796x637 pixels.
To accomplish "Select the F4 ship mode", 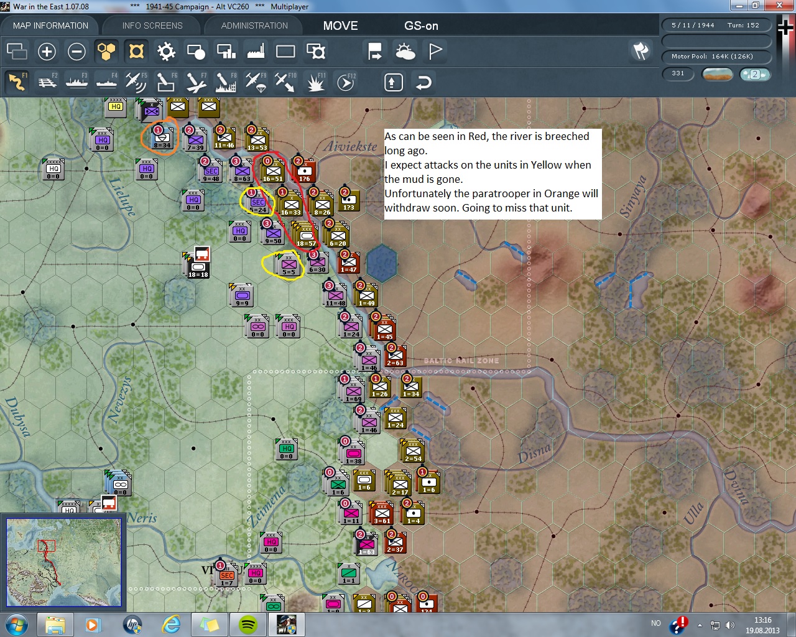I will [x=106, y=82].
